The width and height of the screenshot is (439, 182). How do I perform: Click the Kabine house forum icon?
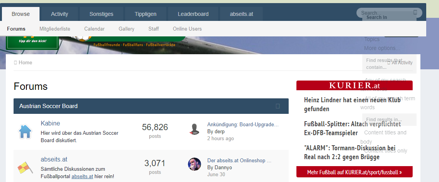pos(25,131)
